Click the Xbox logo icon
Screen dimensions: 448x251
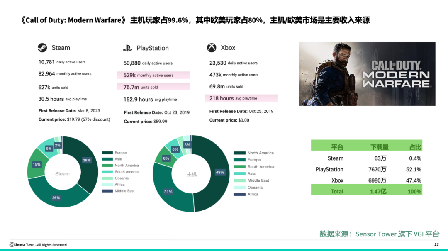coord(212,48)
